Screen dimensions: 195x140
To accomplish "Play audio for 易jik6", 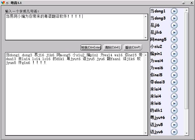I will (x=174, y=32).
